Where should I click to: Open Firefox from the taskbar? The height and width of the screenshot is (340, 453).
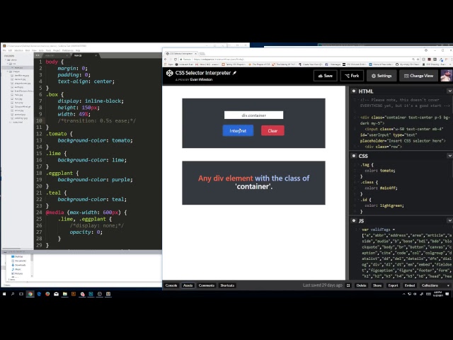(x=47, y=294)
